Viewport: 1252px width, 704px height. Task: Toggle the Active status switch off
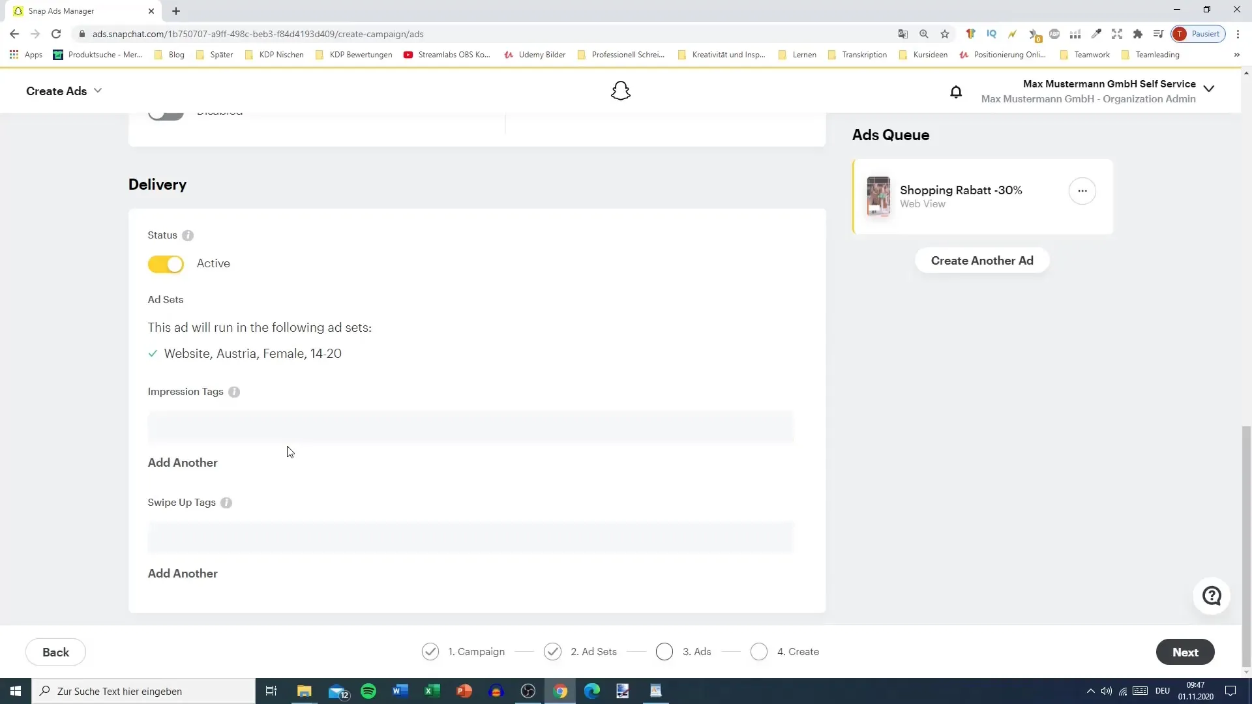point(166,264)
